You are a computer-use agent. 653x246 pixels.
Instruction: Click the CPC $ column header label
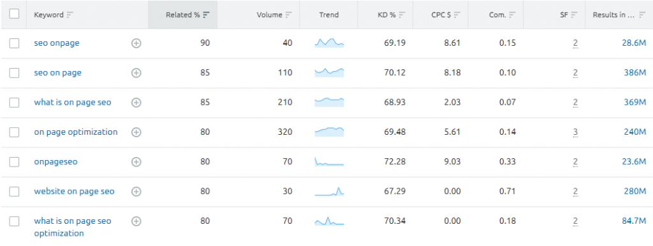click(441, 15)
